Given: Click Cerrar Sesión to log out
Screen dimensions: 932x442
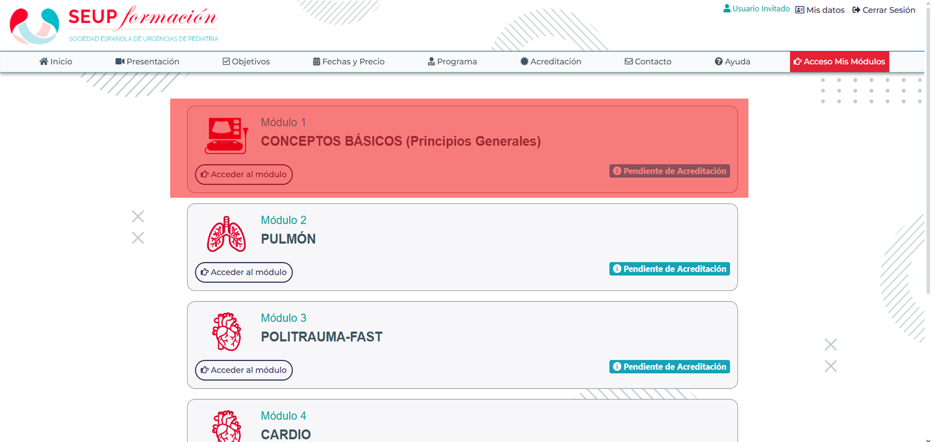Looking at the screenshot, I should point(884,10).
